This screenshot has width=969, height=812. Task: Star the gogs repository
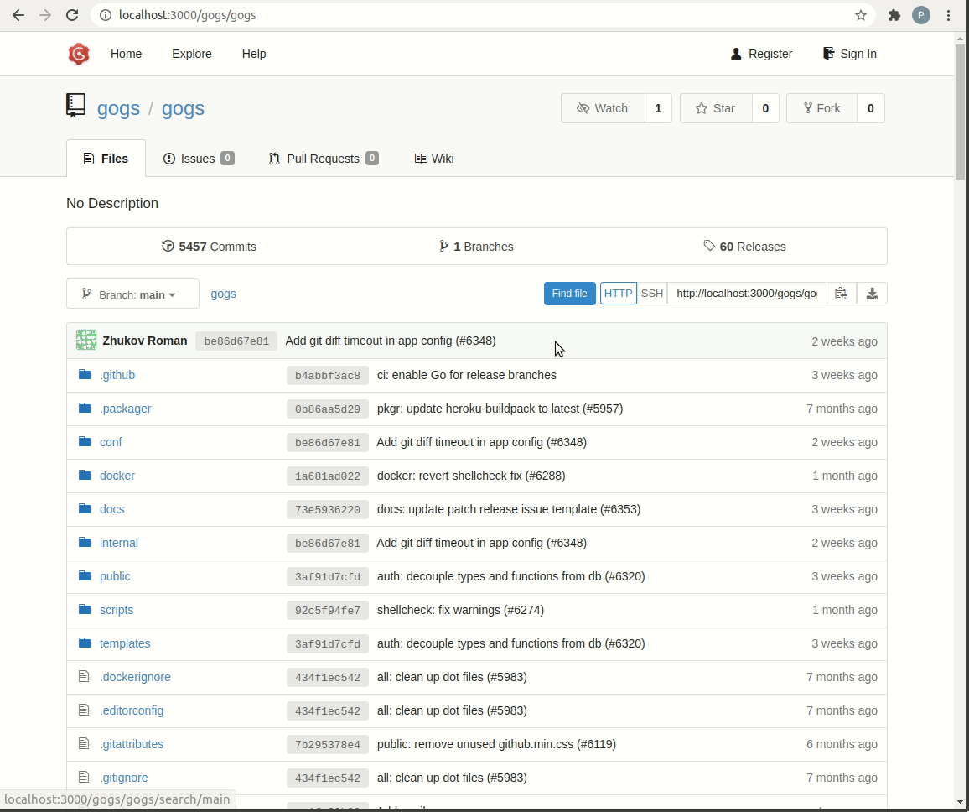[x=716, y=108]
